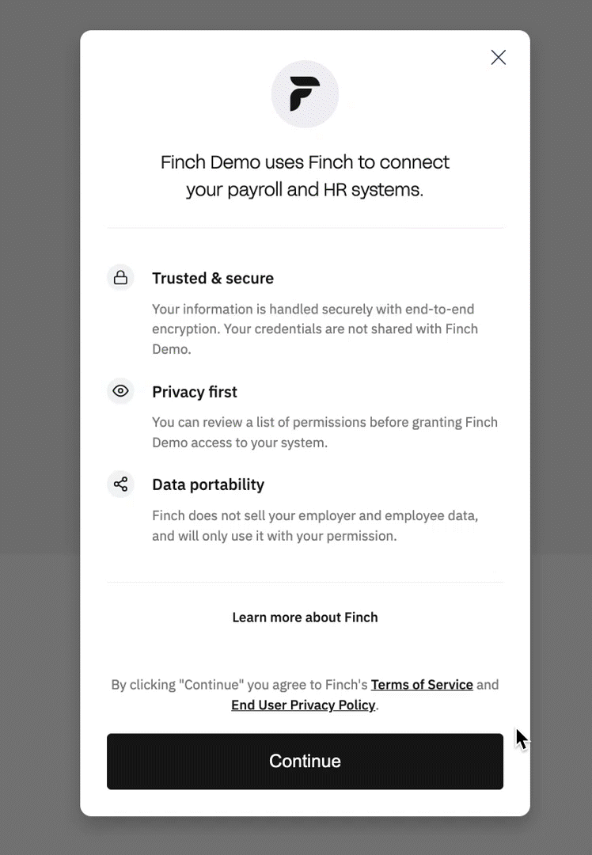Click the eye icon beside Privacy first

120,391
